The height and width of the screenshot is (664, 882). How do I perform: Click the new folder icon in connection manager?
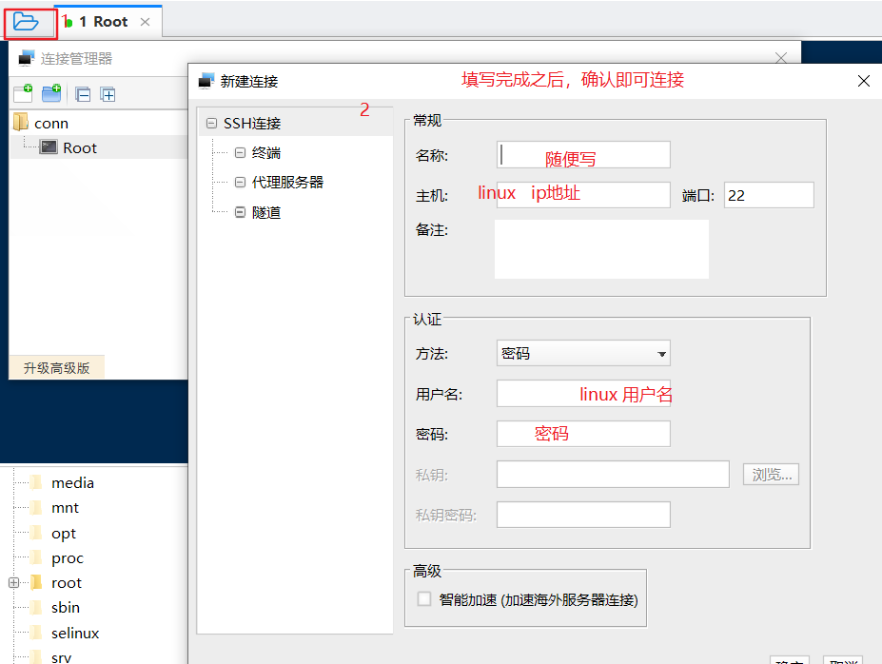pos(51,93)
